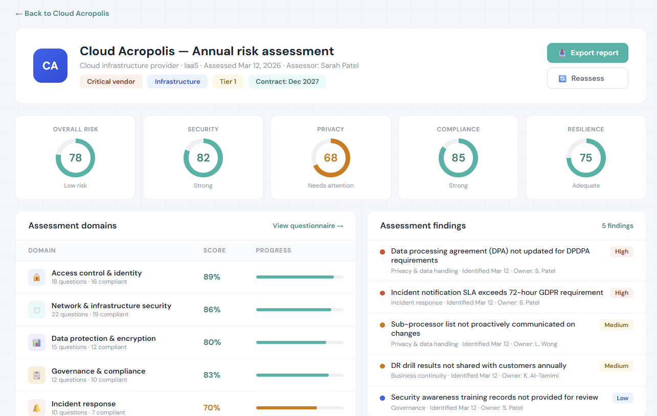The height and width of the screenshot is (416, 657).
Task: Click the SCORE column header
Action: click(215, 250)
